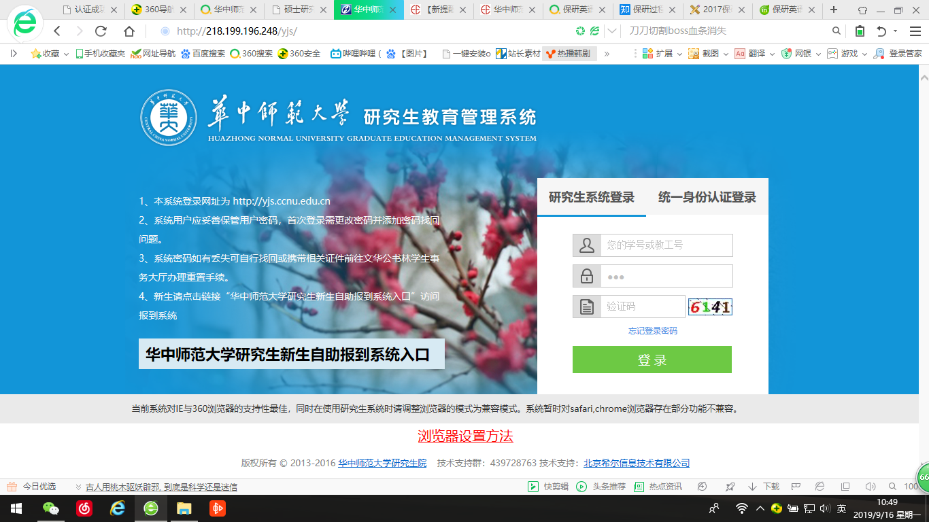Click the rocket accelerator status bar icon
929x522 pixels.
[x=730, y=487]
